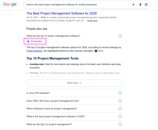The image size is (158, 130).
Task: Start voice search with microphone icon
Action: 140,4
